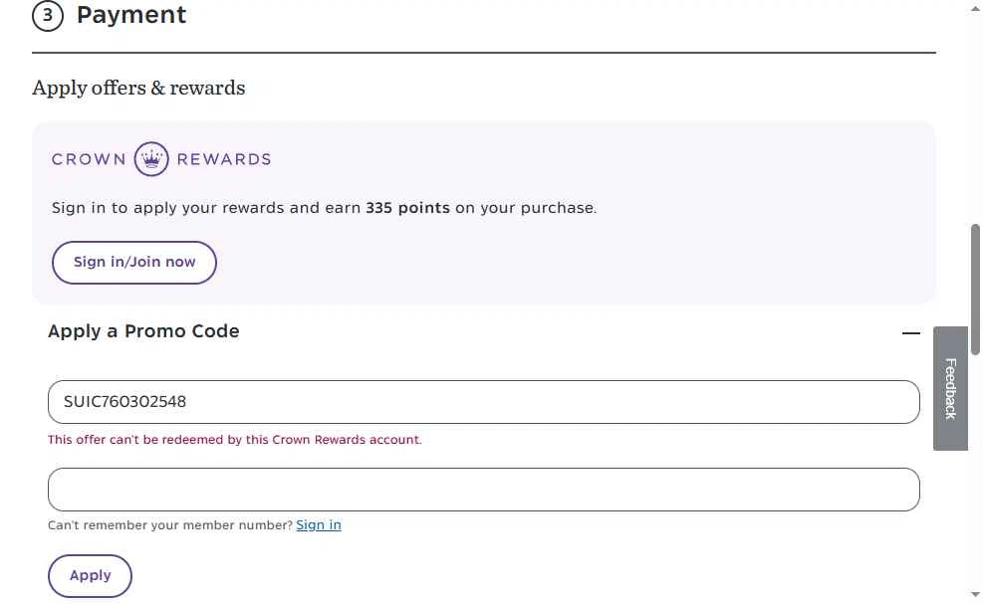Click the horizontal divider under Payment heading
Screen dimensions: 983x604
click(483, 53)
